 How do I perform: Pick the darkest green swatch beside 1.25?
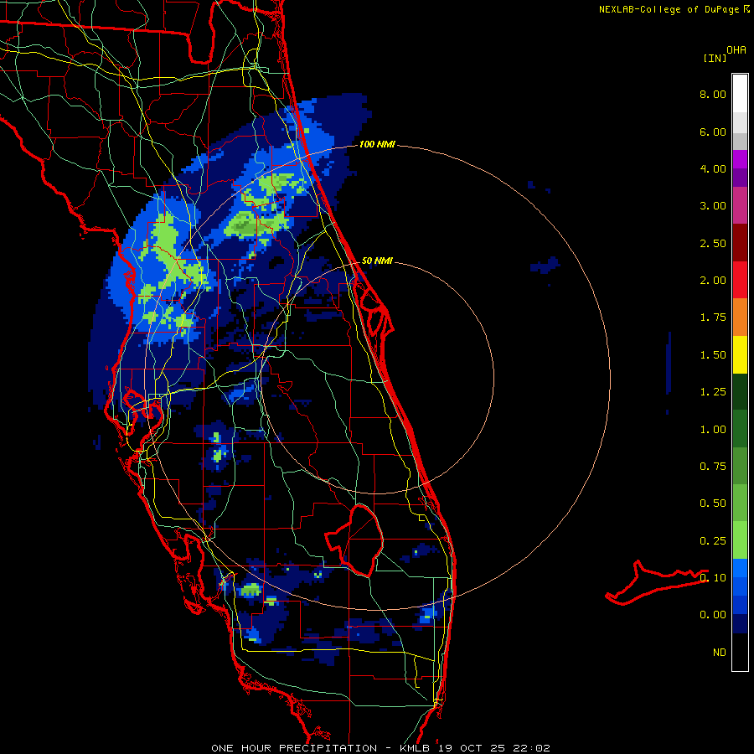tap(740, 392)
